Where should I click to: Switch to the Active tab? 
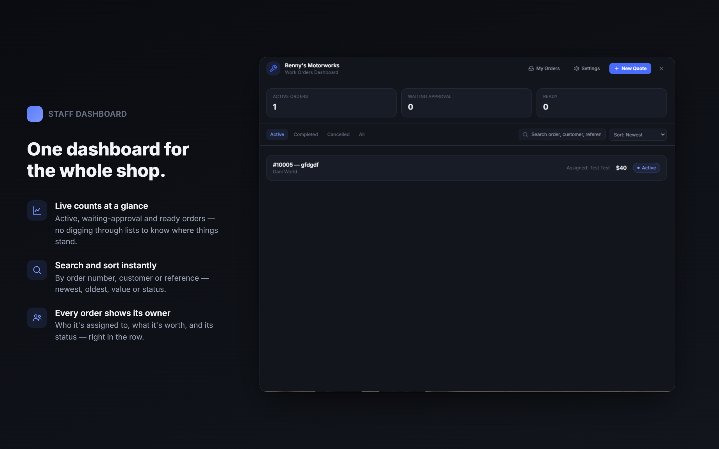277,134
